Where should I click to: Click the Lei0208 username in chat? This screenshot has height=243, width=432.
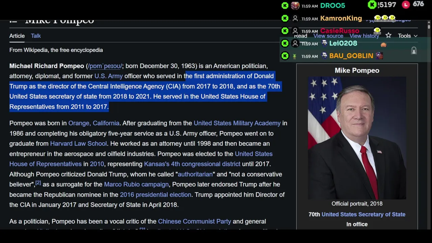(343, 43)
